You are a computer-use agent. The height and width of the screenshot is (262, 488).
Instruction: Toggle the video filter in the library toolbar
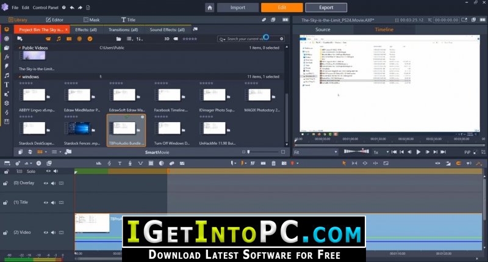pos(48,39)
